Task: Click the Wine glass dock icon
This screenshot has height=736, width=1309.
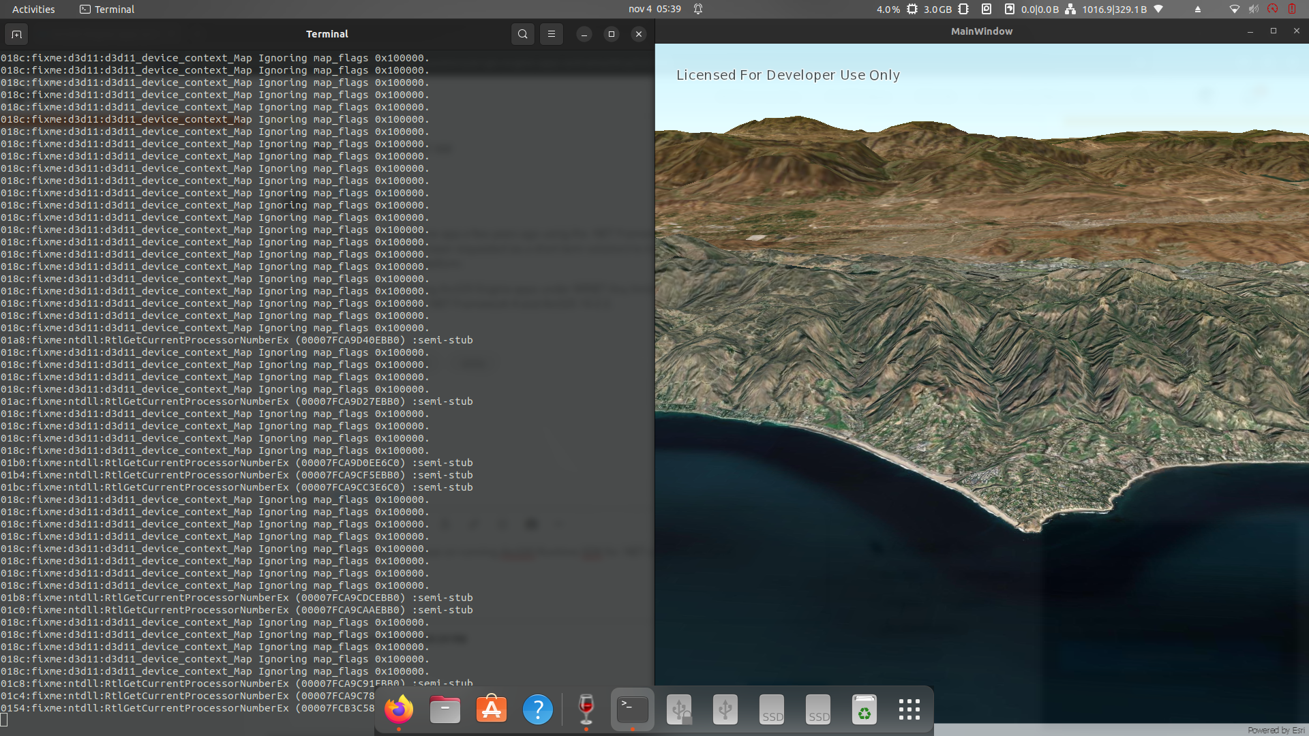Action: (586, 709)
